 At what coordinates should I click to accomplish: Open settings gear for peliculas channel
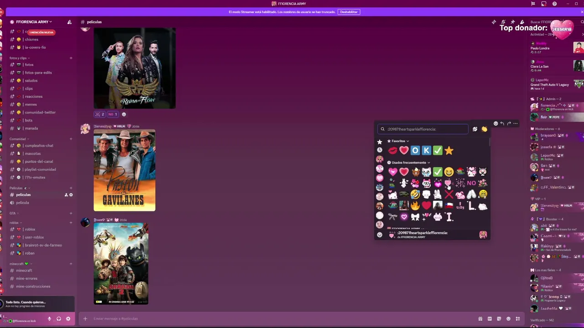pos(71,195)
